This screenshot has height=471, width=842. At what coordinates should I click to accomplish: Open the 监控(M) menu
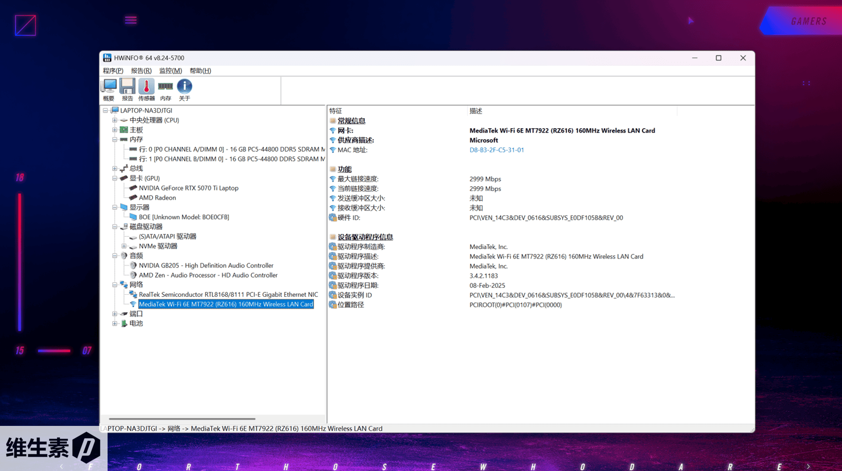point(170,71)
